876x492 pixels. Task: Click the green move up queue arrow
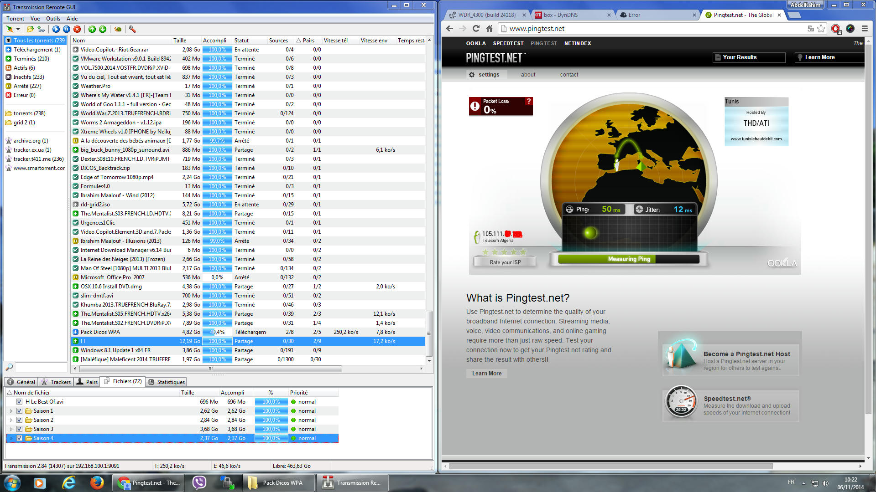[x=92, y=29]
